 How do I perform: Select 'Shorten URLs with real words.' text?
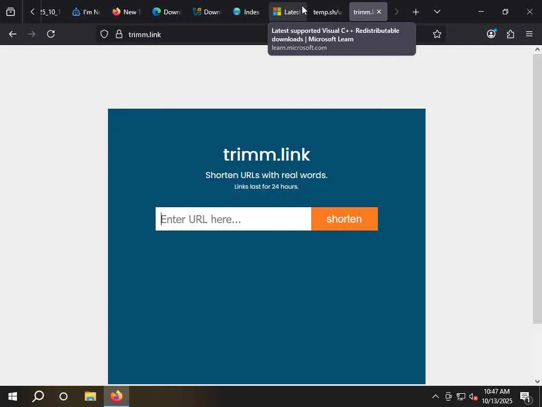click(267, 175)
